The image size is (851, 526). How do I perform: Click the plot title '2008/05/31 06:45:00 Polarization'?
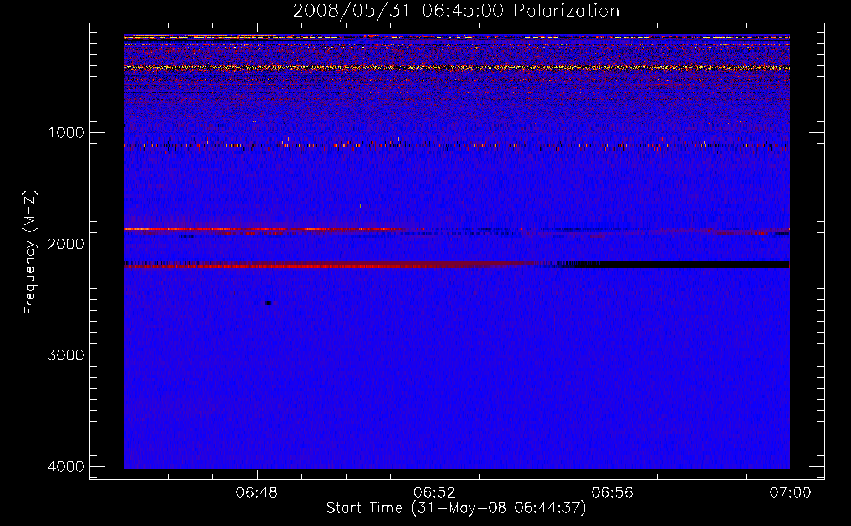click(x=456, y=11)
